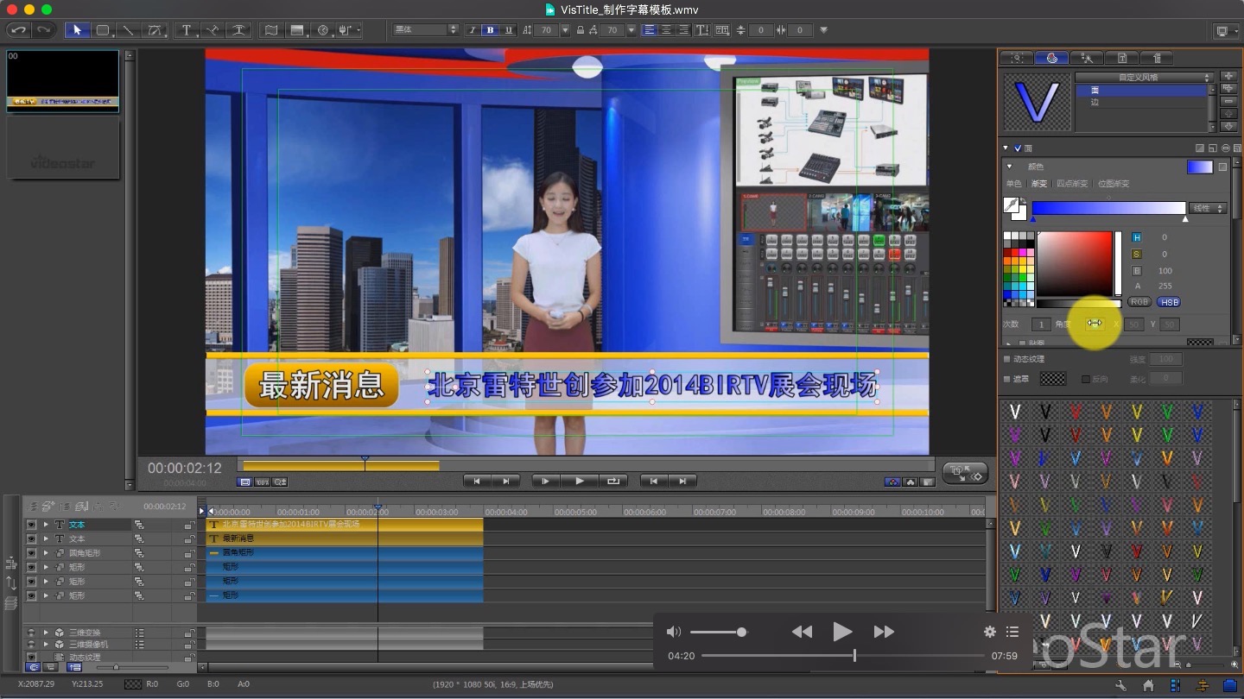Uncheck the 面 face checkbox

[1018, 148]
